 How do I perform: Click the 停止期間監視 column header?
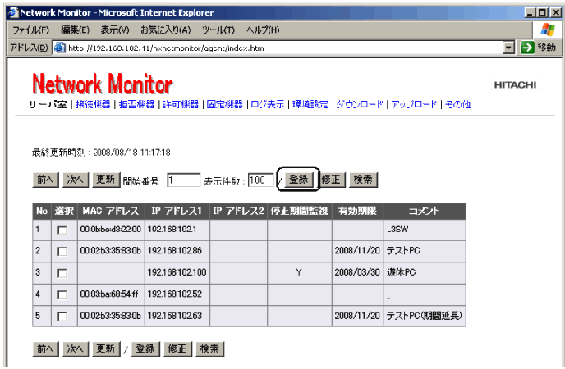tap(300, 211)
